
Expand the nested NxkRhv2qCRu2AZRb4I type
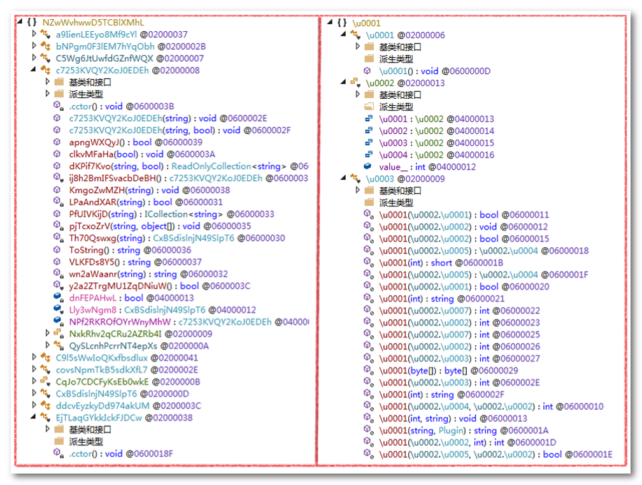click(x=48, y=334)
